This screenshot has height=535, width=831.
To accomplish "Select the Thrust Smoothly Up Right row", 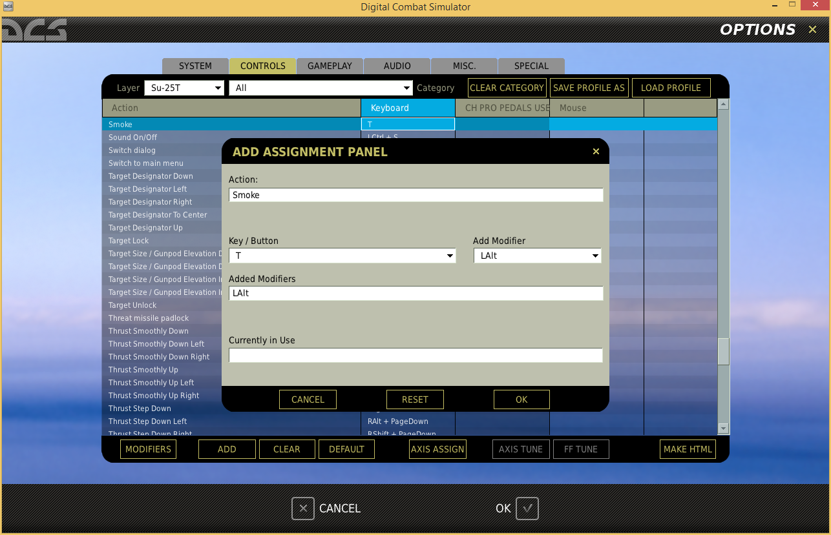I will (x=162, y=396).
